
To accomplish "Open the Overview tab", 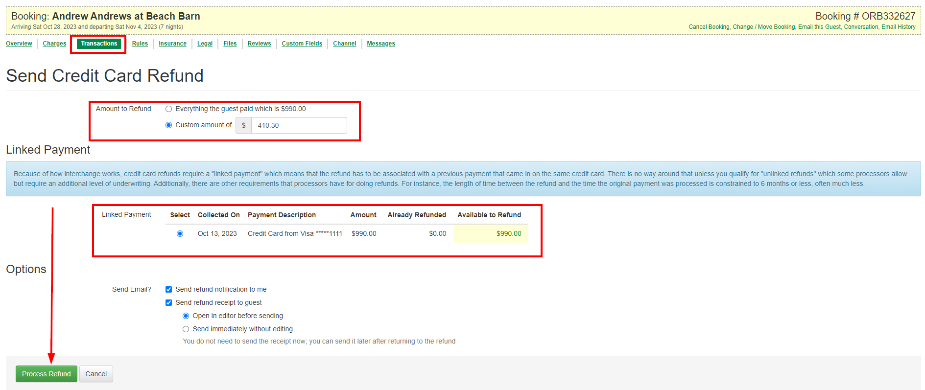I will (19, 44).
